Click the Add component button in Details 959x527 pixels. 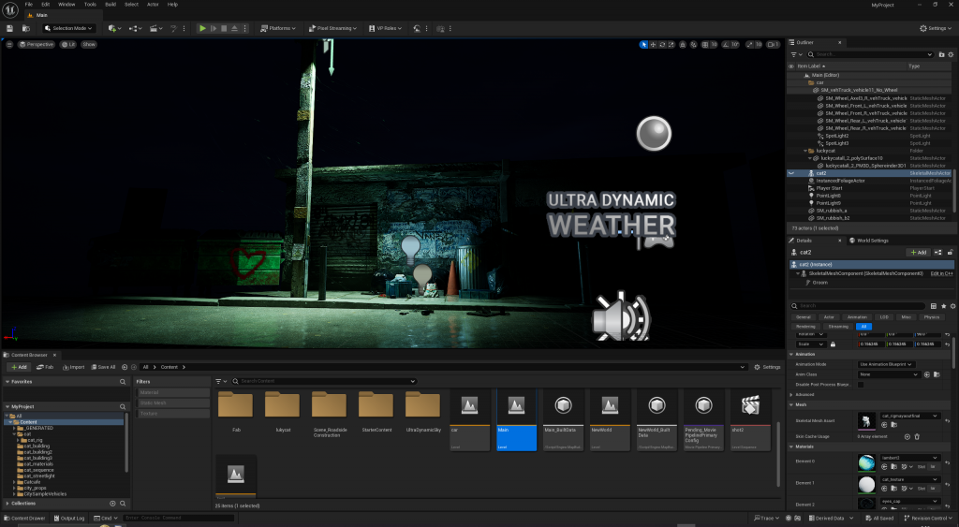tap(918, 252)
